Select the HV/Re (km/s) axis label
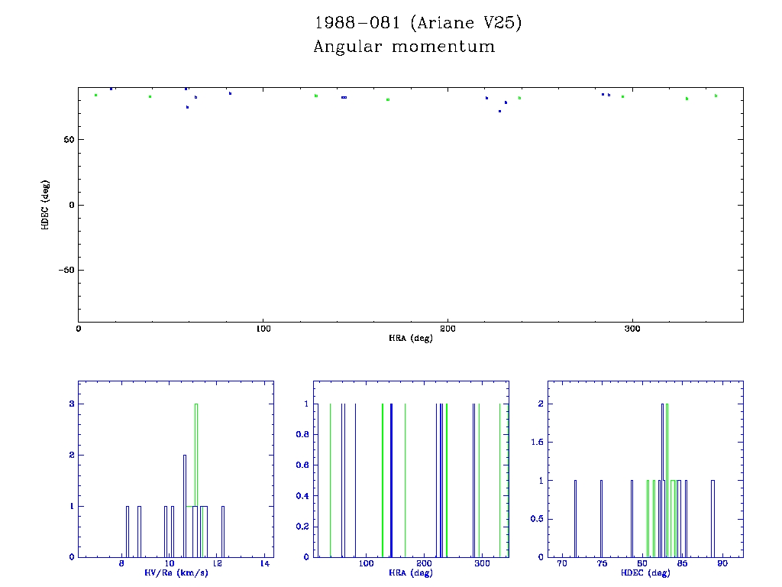 [x=175, y=572]
